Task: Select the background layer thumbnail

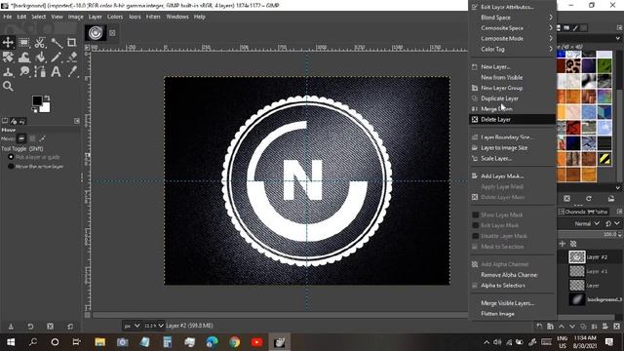Action: click(x=576, y=299)
